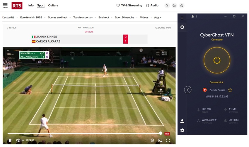Select the Culture tab
249x147 pixels.
(x=53, y=5)
